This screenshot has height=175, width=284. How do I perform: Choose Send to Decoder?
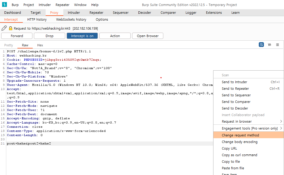point(249,108)
